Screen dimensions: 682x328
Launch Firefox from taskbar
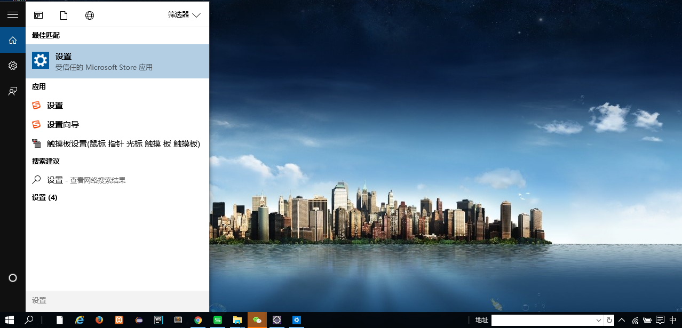[99, 320]
